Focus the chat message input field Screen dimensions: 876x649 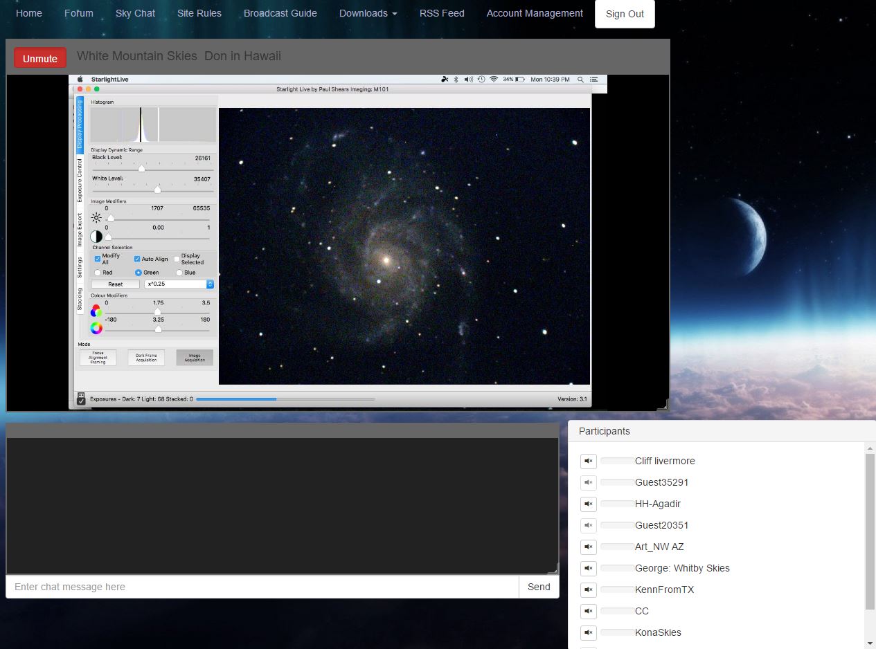tap(262, 587)
